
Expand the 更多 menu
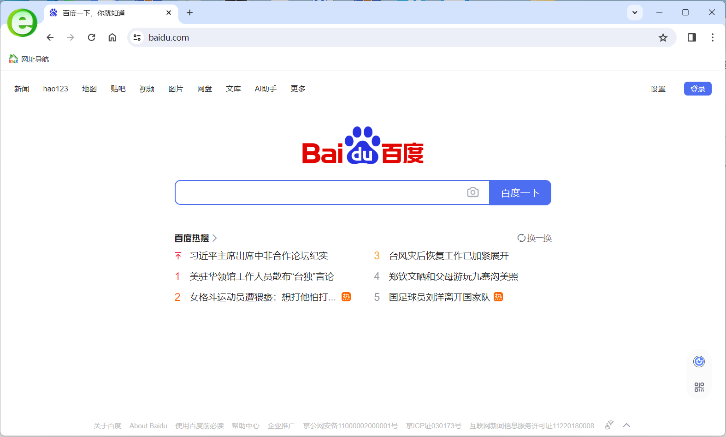coord(298,89)
